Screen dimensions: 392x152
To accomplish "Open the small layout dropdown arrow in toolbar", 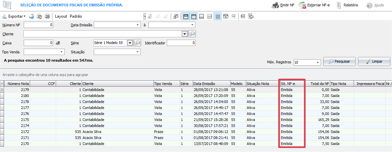I will (144, 16).
